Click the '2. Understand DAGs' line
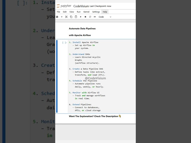 click(79, 54)
